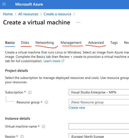Screen dimensions: 129x138
Task: Open the Azure portal hamburger menu
Action: pyautogui.click(x=4, y=4)
